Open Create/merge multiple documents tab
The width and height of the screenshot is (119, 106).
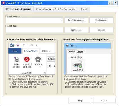[x=56, y=9]
